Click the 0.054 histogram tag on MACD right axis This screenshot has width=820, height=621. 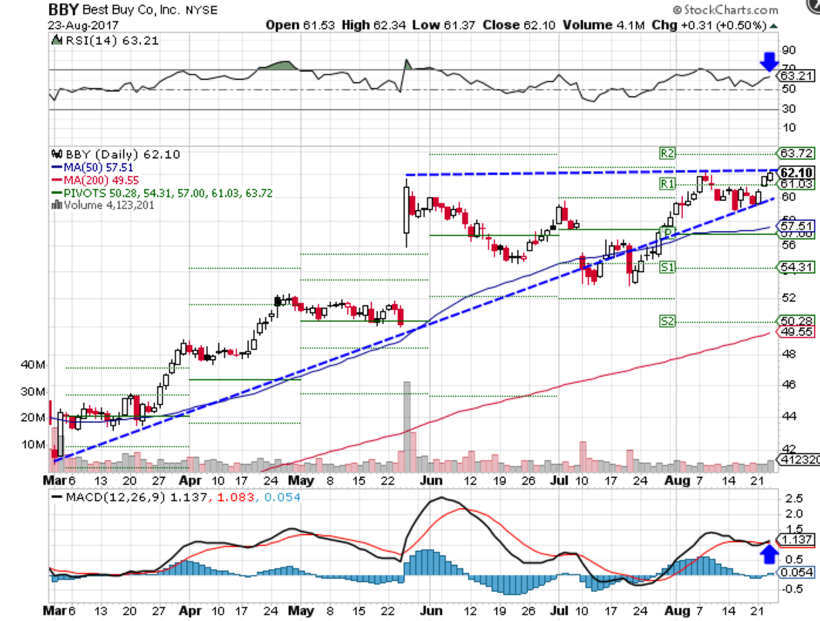797,572
